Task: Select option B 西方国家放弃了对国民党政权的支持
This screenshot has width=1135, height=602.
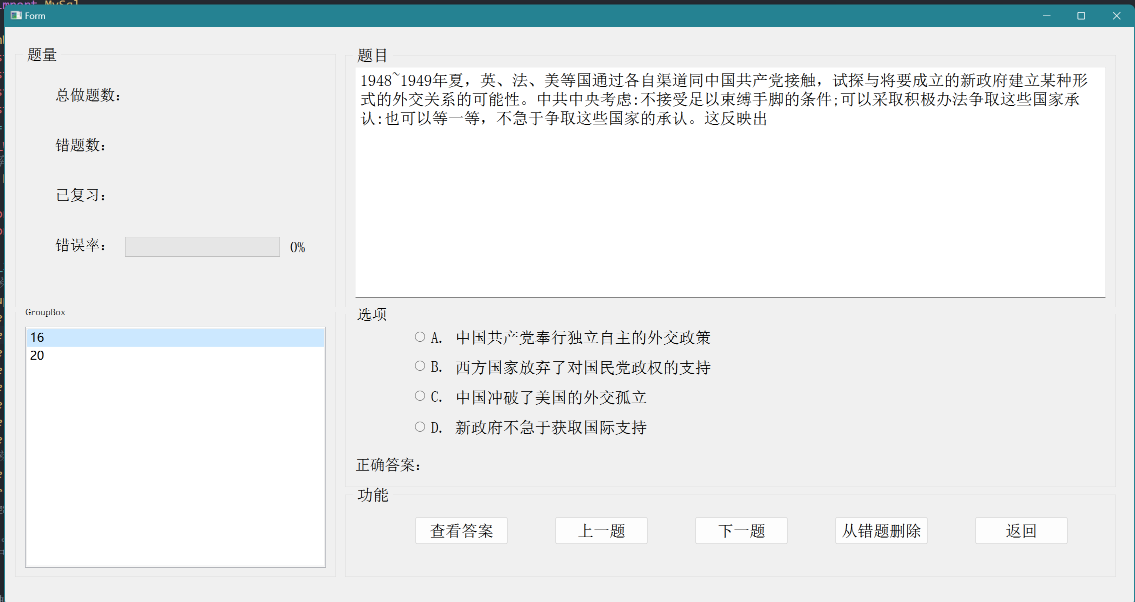Action: click(x=420, y=366)
